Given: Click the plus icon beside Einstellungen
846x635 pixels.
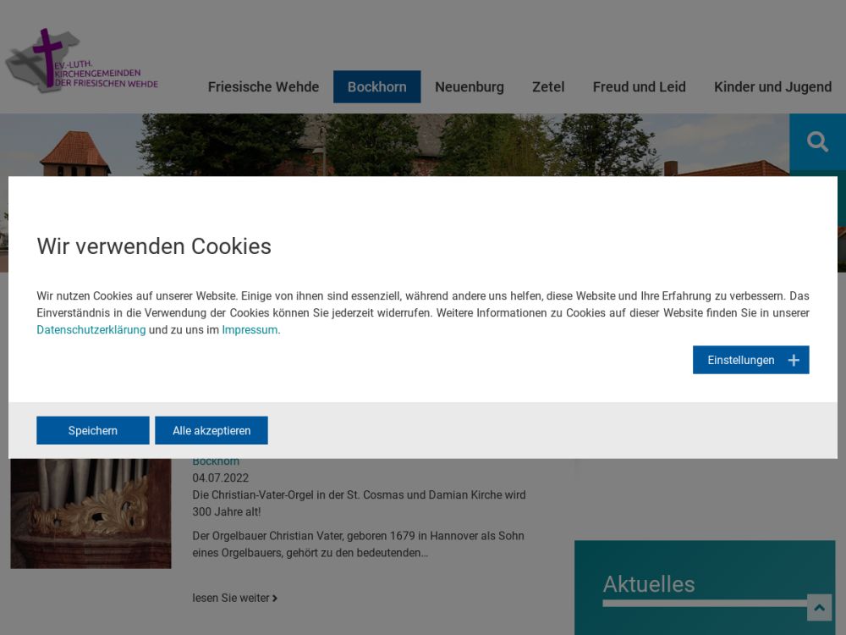Looking at the screenshot, I should point(794,360).
